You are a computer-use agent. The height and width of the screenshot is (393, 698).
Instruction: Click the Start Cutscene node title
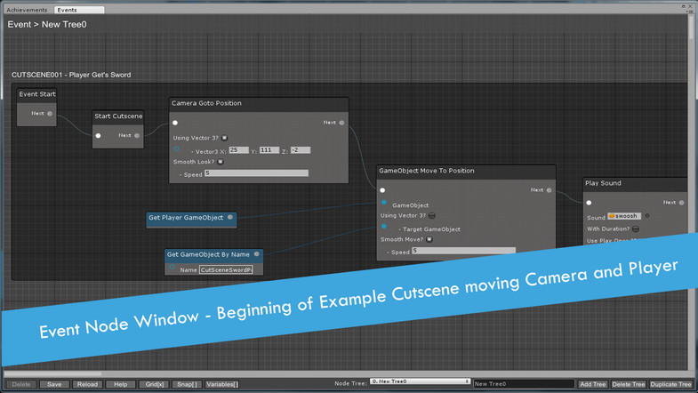[x=118, y=116]
